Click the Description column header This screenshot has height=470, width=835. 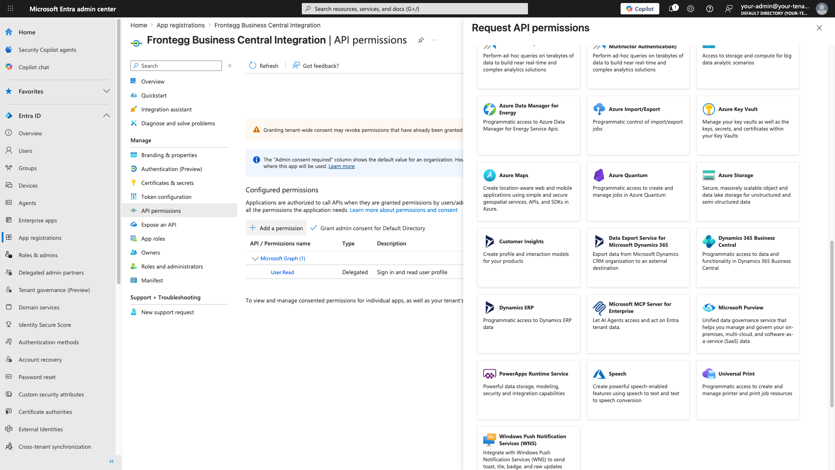pyautogui.click(x=391, y=244)
